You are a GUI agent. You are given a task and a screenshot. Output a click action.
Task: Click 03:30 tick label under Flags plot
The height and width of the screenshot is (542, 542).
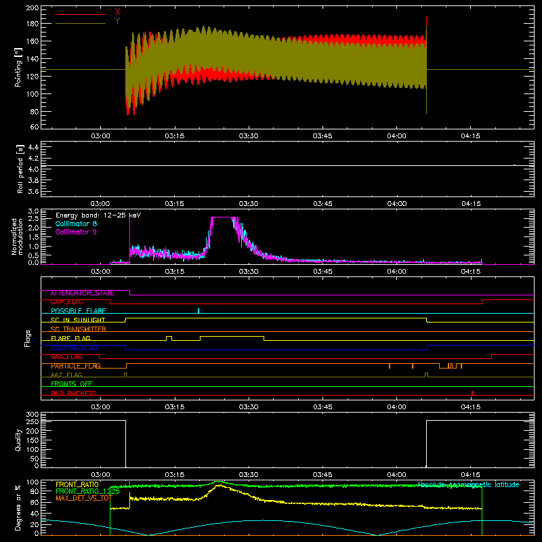click(x=249, y=407)
